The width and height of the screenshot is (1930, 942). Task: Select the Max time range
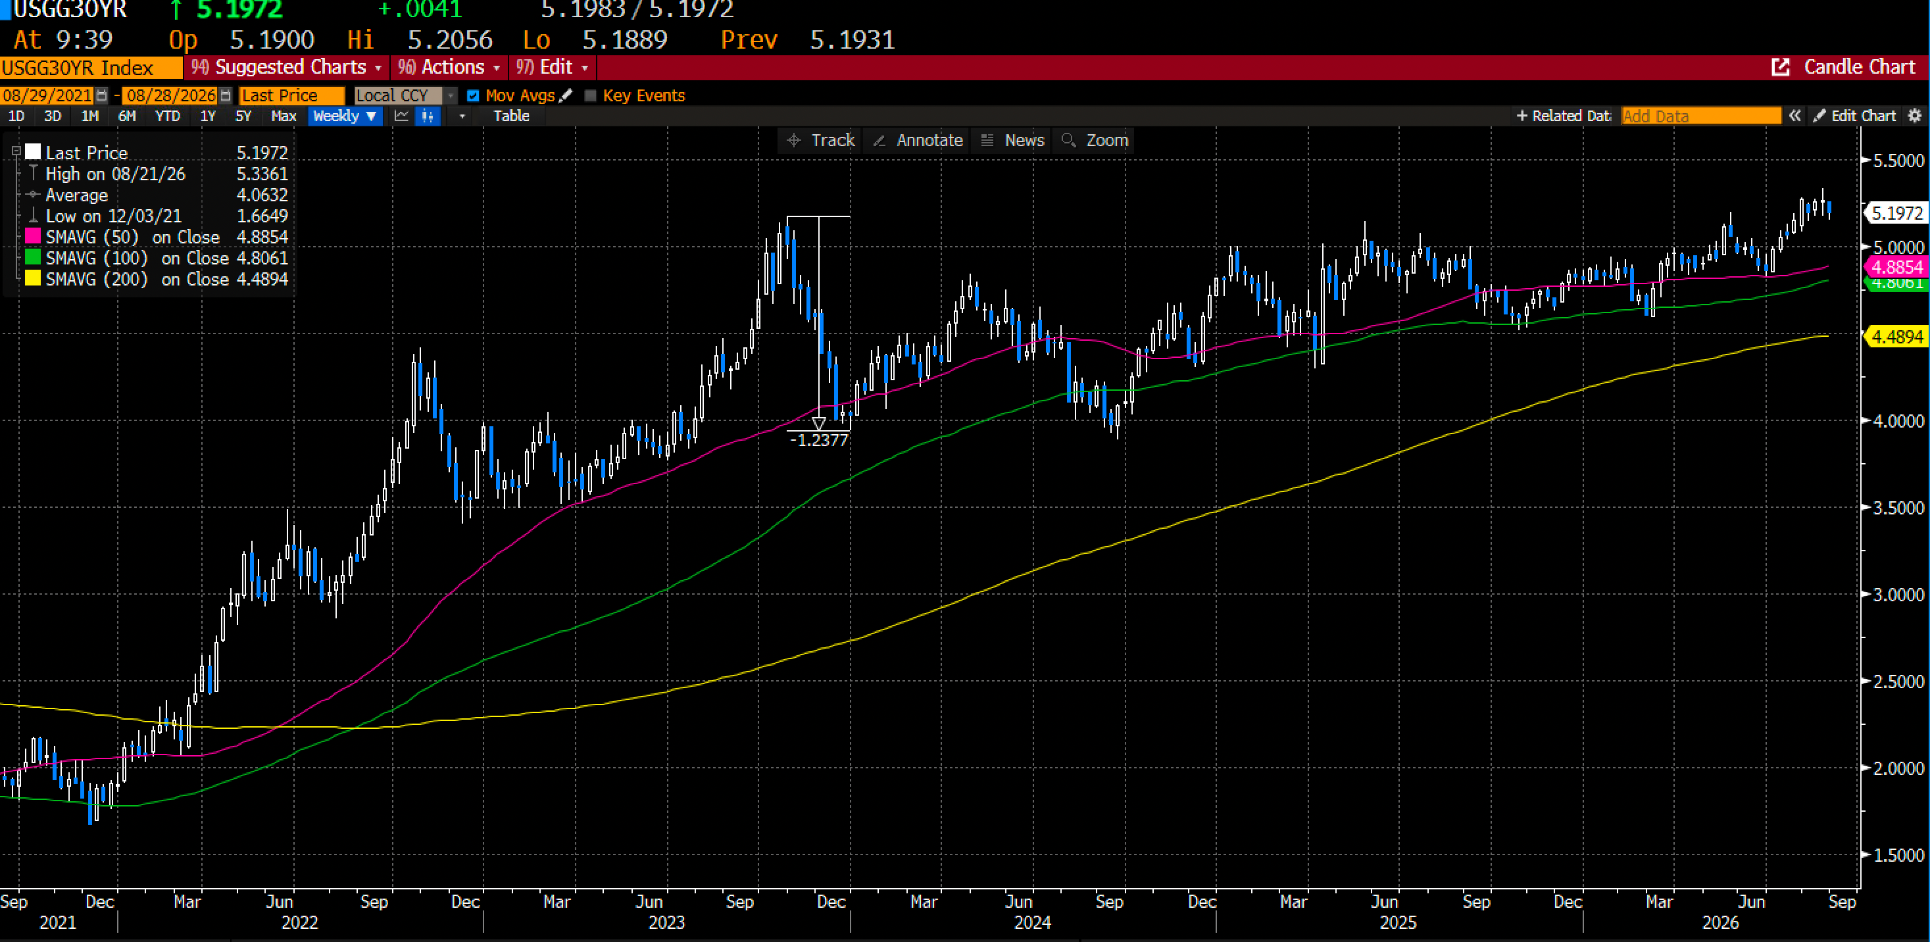[284, 115]
